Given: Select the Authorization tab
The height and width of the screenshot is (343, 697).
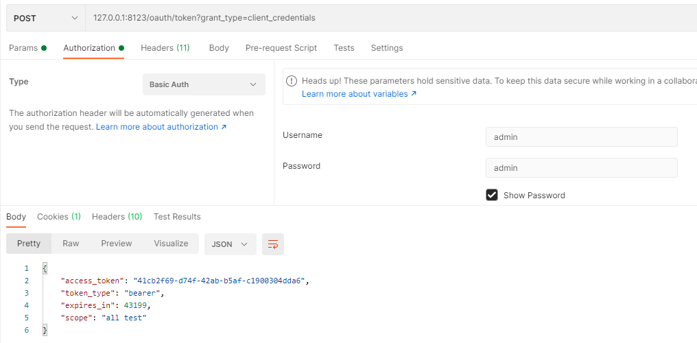Looking at the screenshot, I should 93,48.
